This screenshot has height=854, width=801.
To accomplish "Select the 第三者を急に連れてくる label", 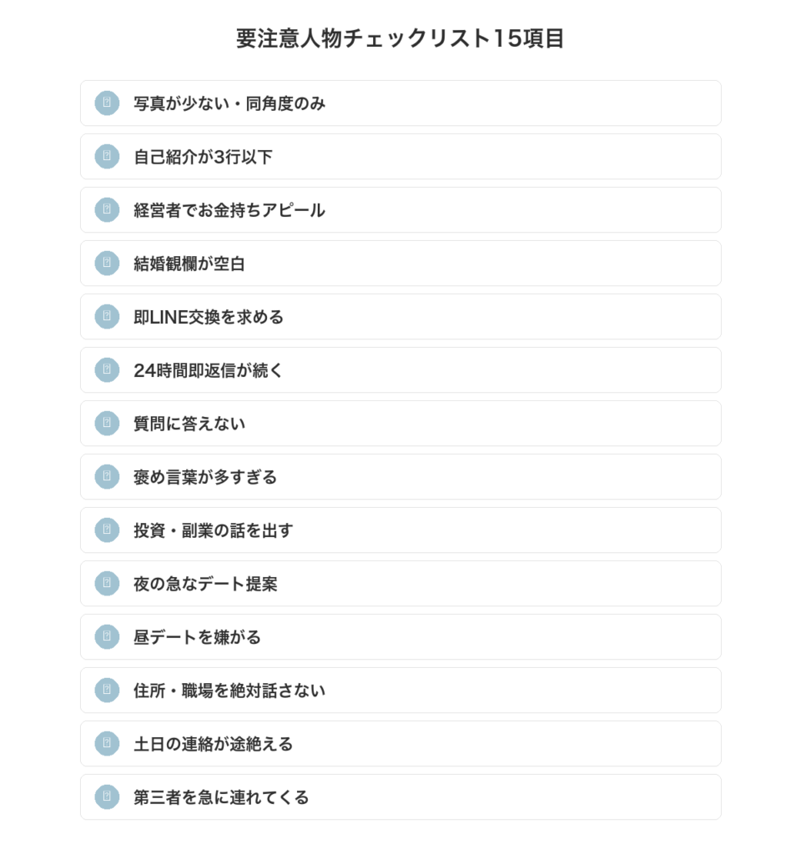I will [x=221, y=797].
